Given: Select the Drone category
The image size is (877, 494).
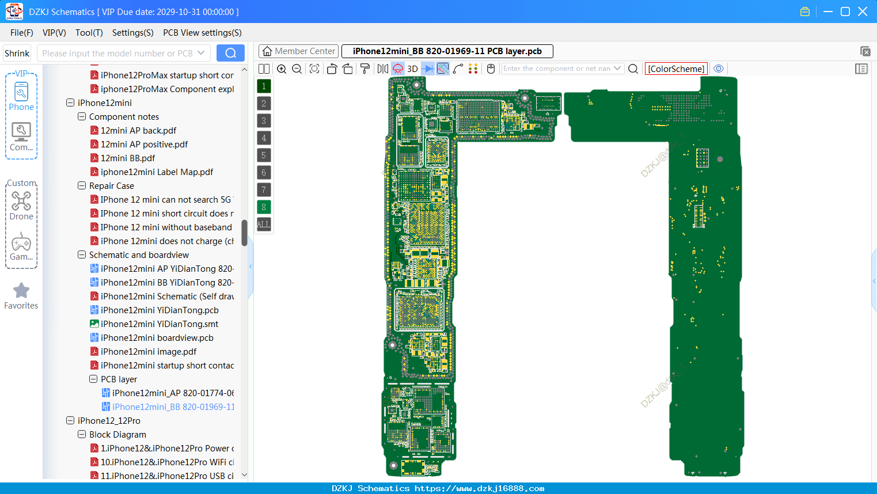Looking at the screenshot, I should click(21, 206).
